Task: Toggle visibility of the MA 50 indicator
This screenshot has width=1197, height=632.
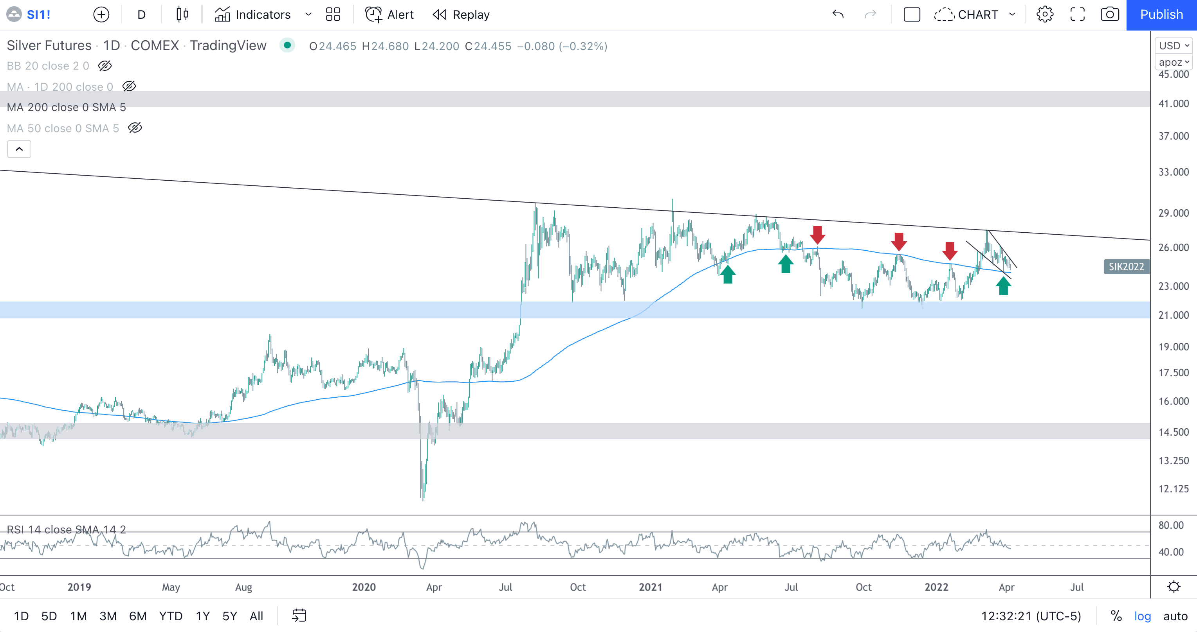Action: (x=135, y=128)
